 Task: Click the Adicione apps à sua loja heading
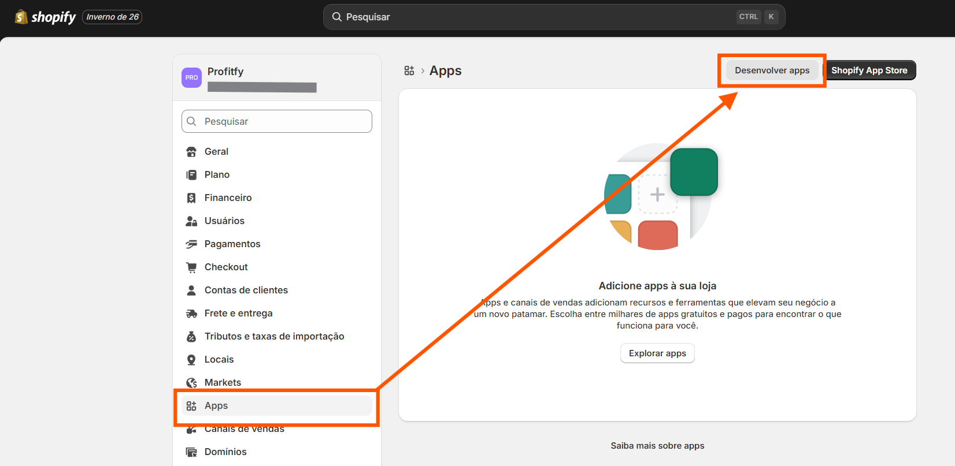657,286
